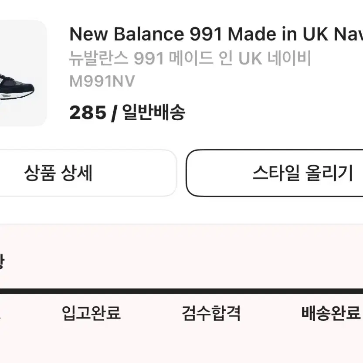Click the cut-off step label before 입고완료
The width and height of the screenshot is (363, 363).
coord(0,313)
